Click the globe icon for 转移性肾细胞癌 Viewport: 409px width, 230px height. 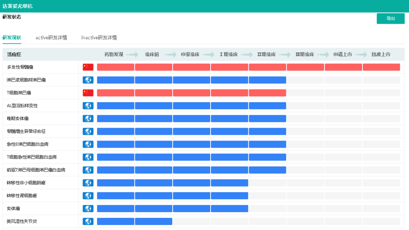click(88, 196)
